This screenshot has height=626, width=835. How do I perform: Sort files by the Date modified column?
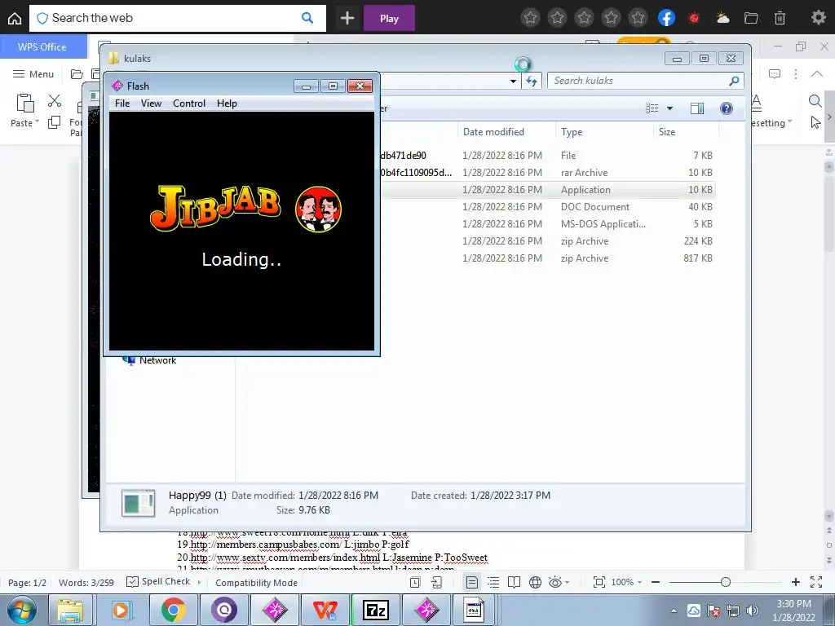click(x=493, y=131)
